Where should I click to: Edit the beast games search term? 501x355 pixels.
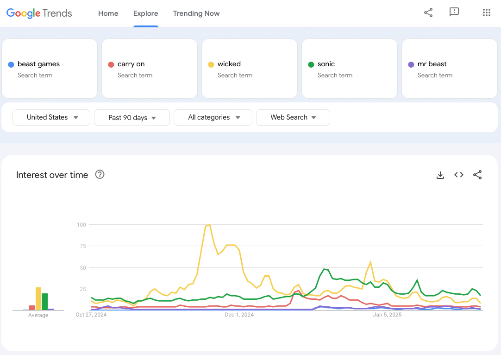50,69
